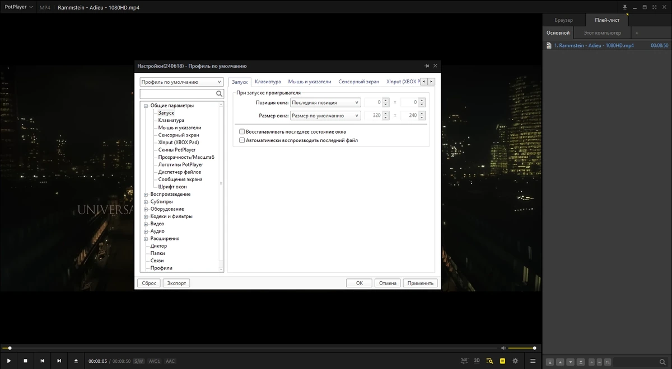
Task: Toggle 360 degree video mode icon
Action: [x=464, y=361]
